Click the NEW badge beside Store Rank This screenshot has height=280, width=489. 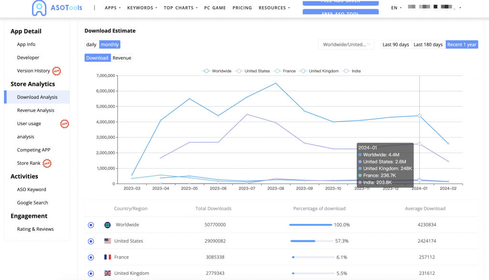click(47, 163)
